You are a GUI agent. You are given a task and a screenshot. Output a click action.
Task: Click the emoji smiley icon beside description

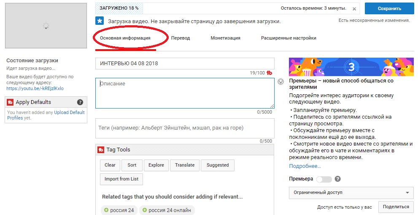(281, 82)
